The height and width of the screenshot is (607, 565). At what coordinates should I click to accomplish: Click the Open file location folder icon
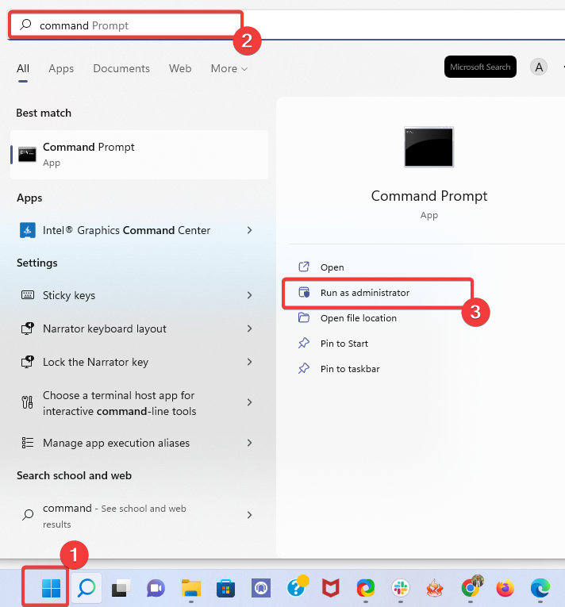(304, 318)
